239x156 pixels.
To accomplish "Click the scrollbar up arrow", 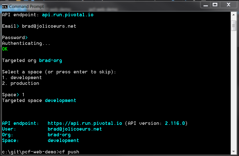I will (234, 15).
